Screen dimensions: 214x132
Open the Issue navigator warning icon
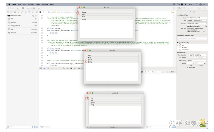coord(22,12)
